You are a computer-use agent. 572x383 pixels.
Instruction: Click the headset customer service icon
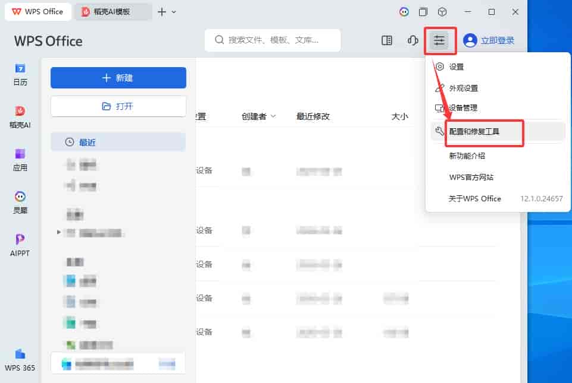tap(412, 40)
